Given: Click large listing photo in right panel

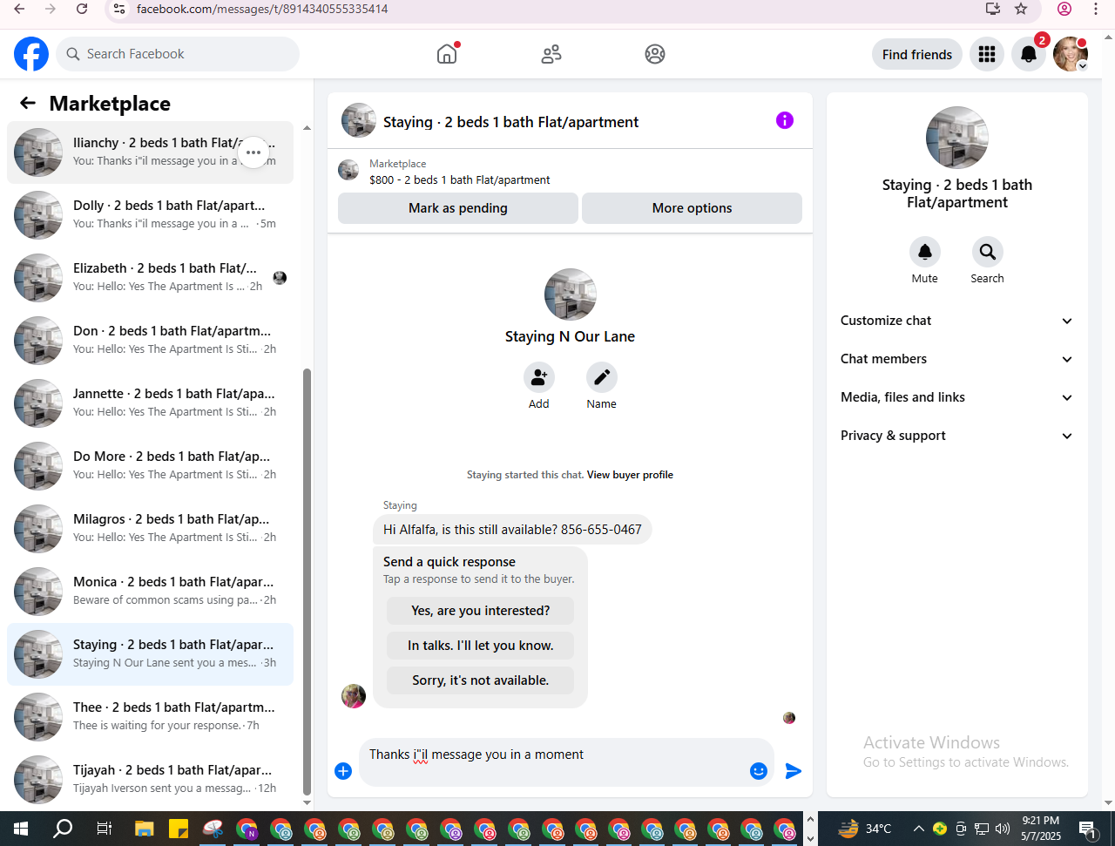Looking at the screenshot, I should (x=956, y=138).
